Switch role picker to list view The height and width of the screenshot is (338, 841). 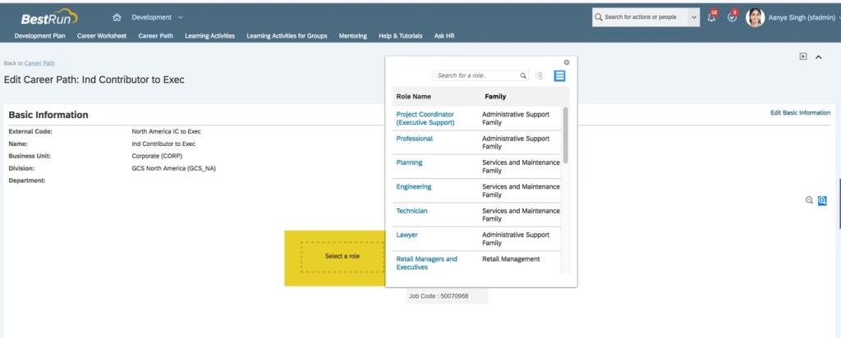click(559, 75)
